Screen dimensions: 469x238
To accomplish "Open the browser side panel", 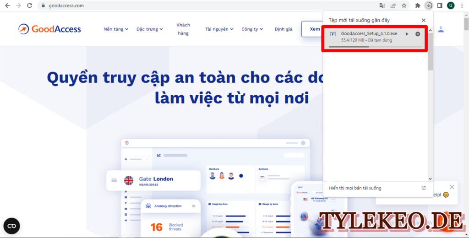I will [440, 5].
